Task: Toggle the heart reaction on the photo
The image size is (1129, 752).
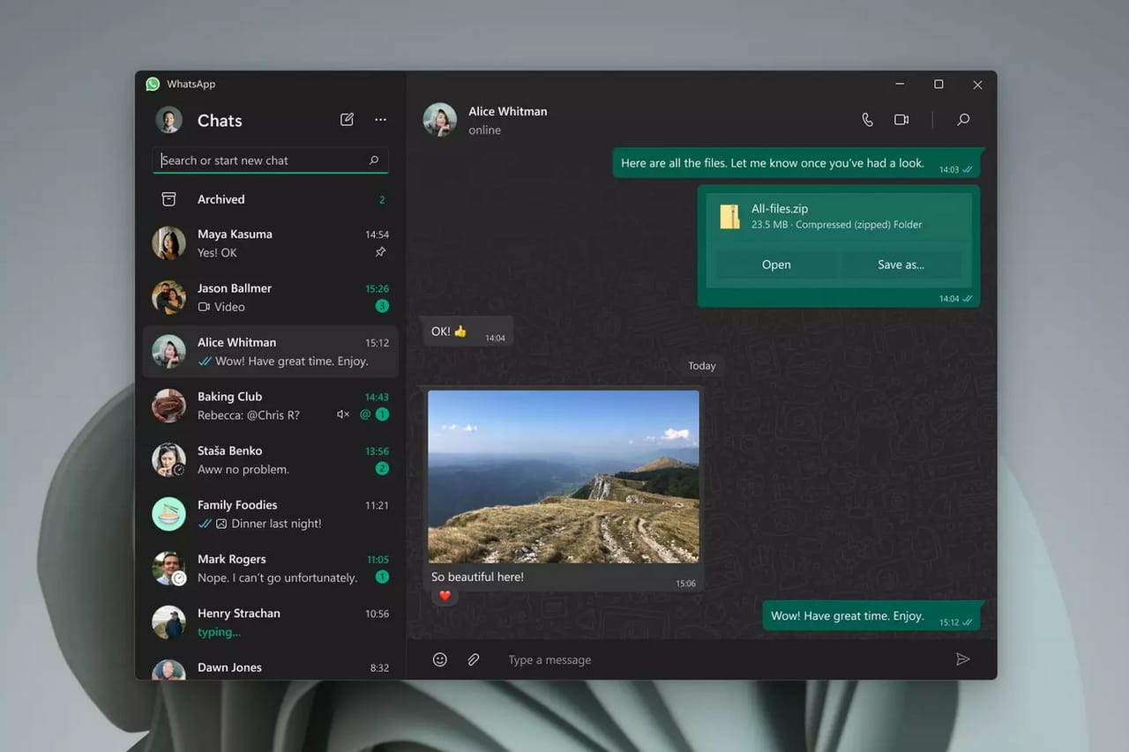Action: tap(445, 595)
